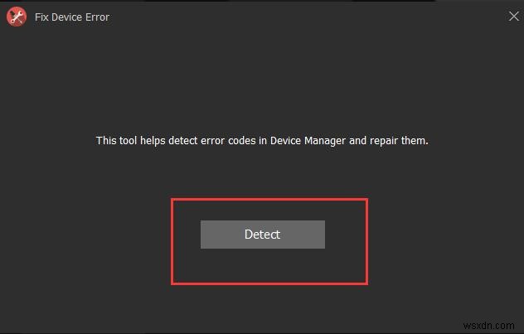Click the Fix Device Error title text

coord(72,17)
